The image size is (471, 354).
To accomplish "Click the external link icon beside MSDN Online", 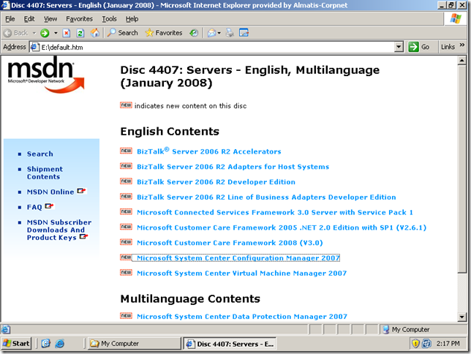I will [x=81, y=191].
